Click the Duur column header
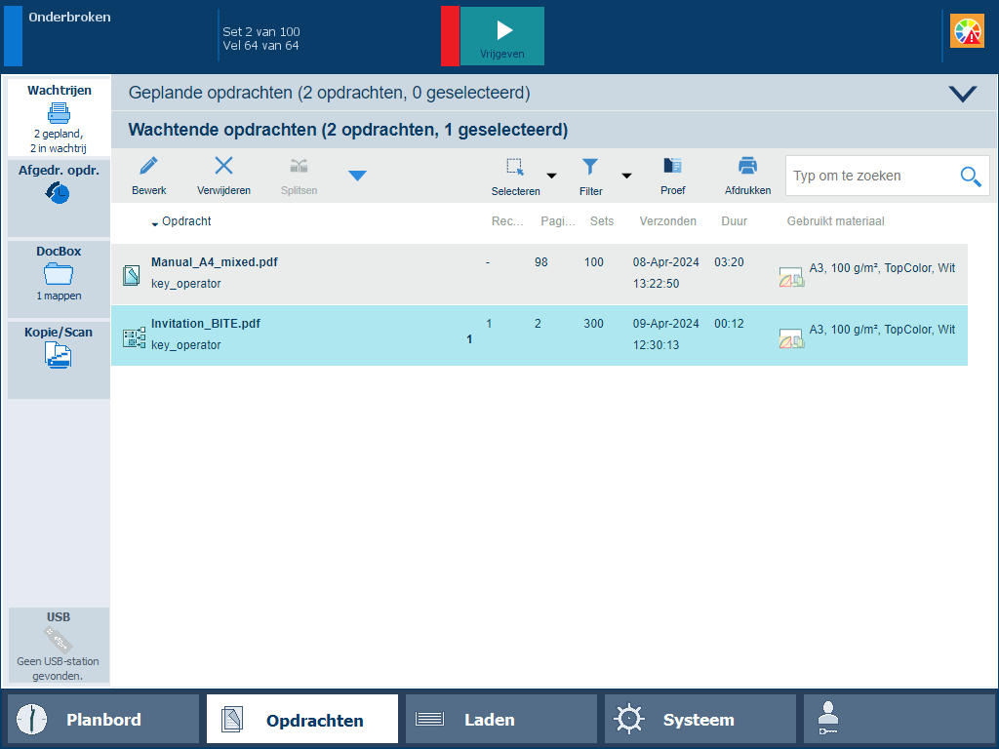 [x=734, y=221]
